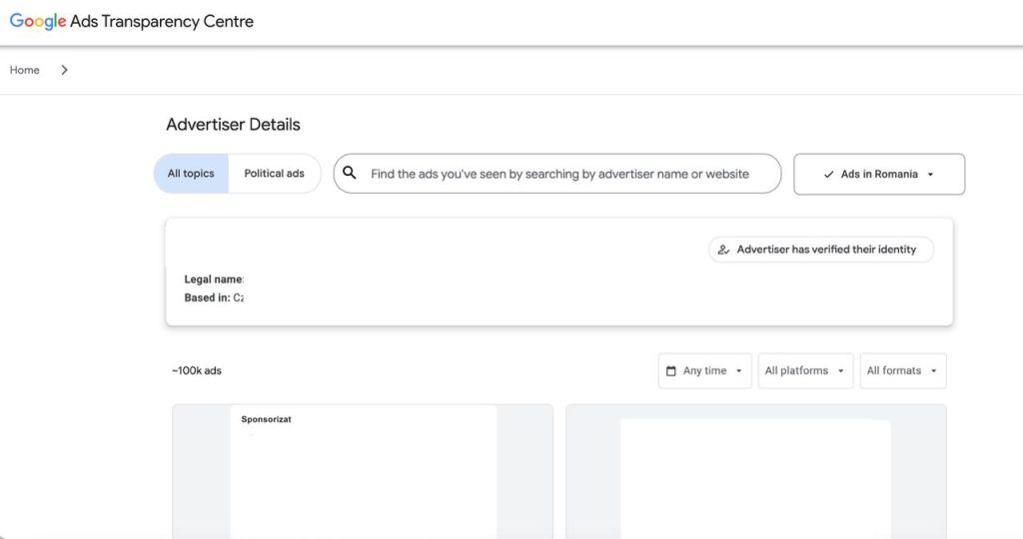Open the Ads in Romania region dropdown
The height and width of the screenshot is (539, 1023).
879,174
